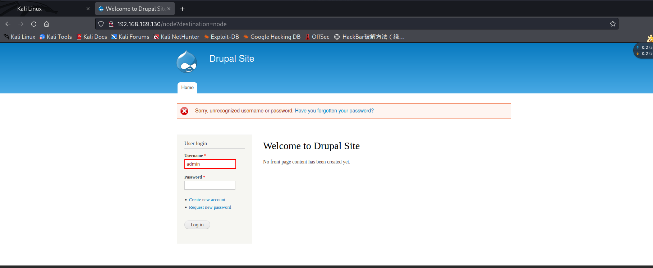
Task: Bookmark this page with the star icon
Action: pos(613,24)
